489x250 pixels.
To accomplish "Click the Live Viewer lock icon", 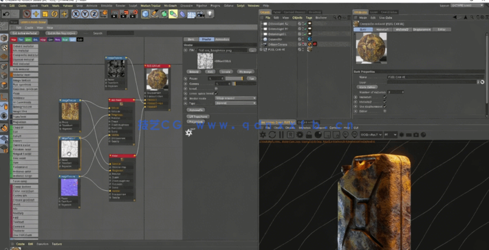I will 309,135.
